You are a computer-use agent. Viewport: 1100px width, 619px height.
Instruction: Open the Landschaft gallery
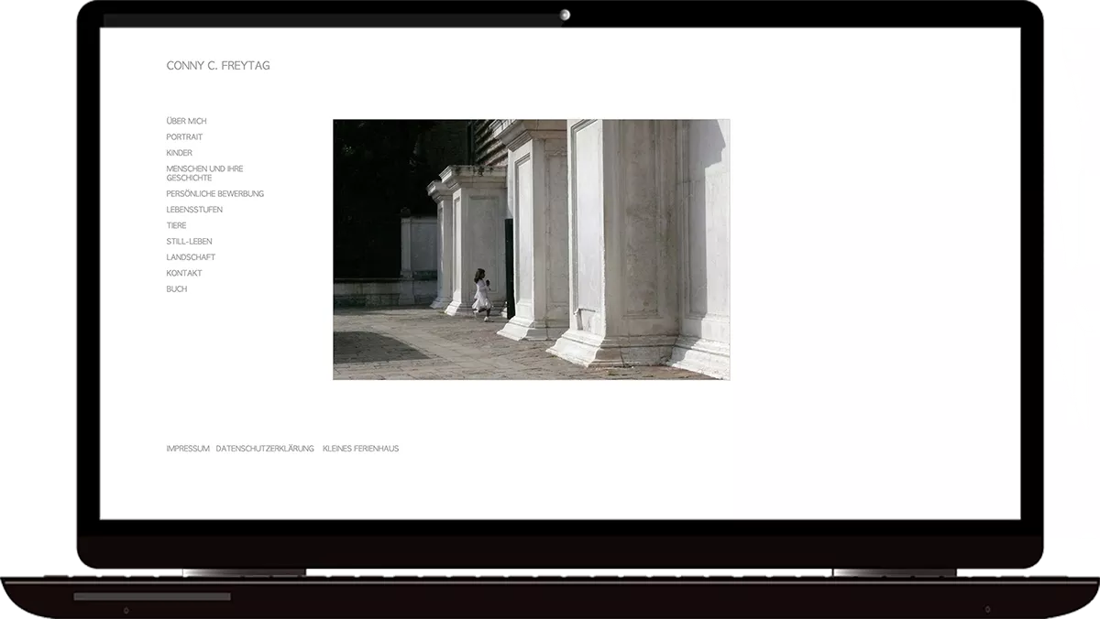(x=191, y=257)
